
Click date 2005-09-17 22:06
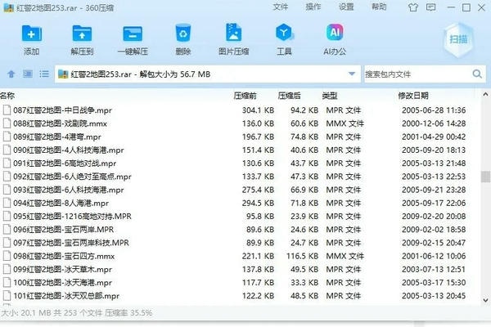tap(434, 203)
